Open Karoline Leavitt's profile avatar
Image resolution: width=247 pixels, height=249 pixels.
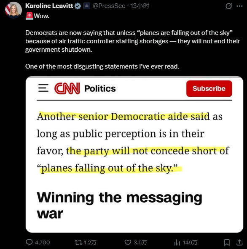(x=13, y=10)
